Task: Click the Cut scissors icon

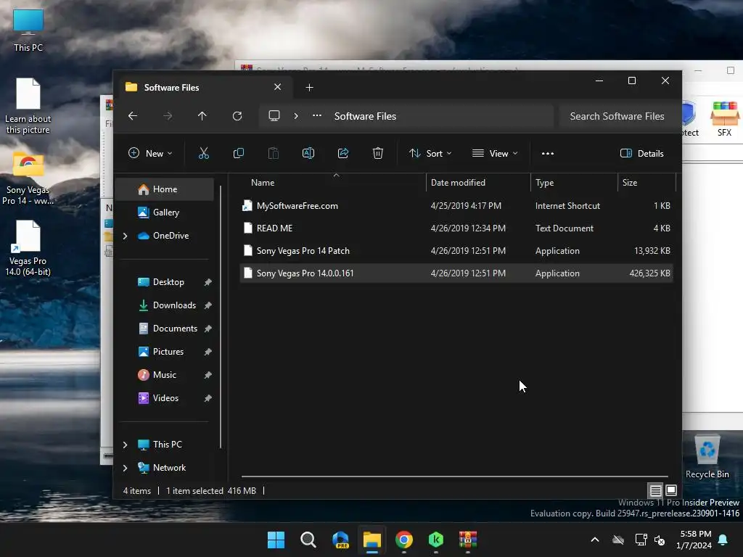Action: click(203, 153)
